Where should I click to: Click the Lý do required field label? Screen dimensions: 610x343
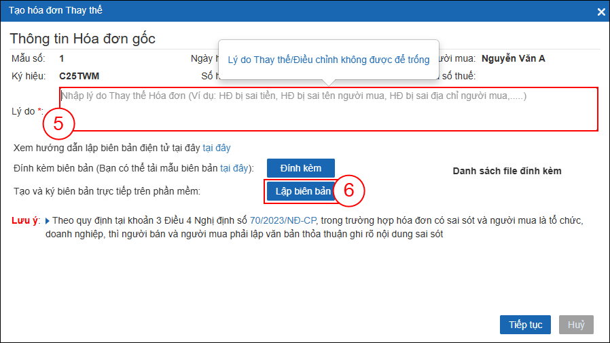pos(27,111)
